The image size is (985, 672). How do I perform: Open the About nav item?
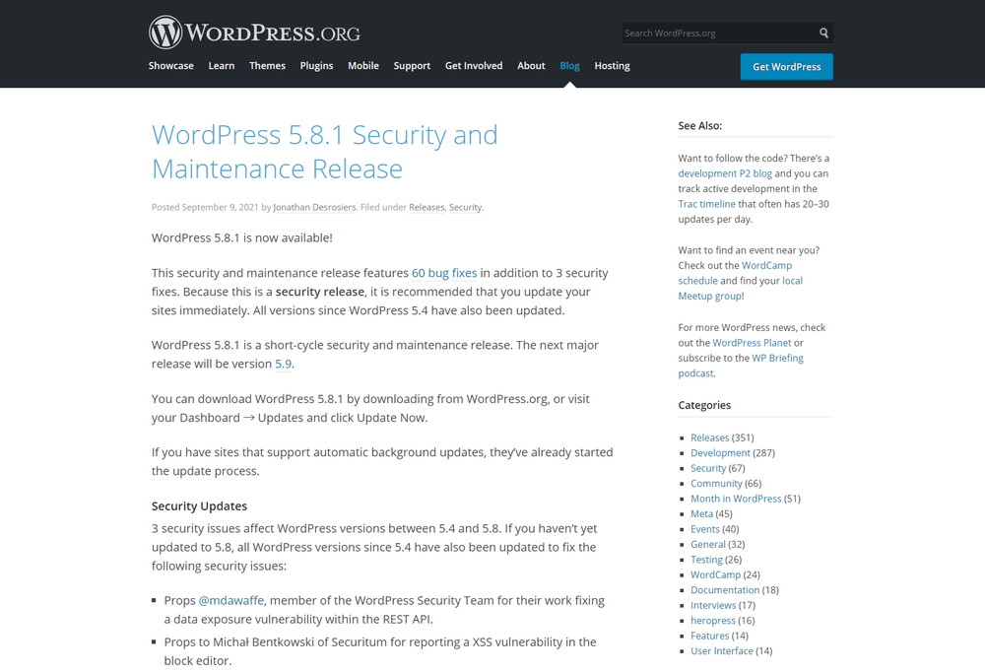click(531, 65)
